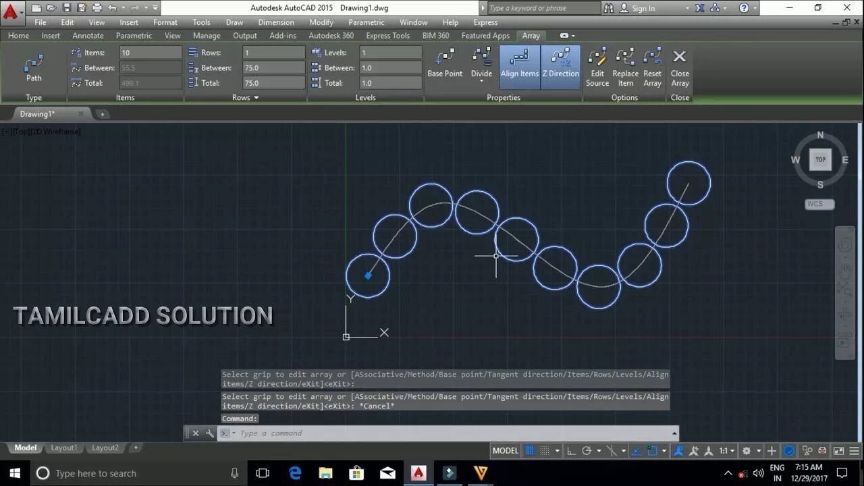
Task: Expand the Divide method dropdown
Action: pyautogui.click(x=481, y=81)
